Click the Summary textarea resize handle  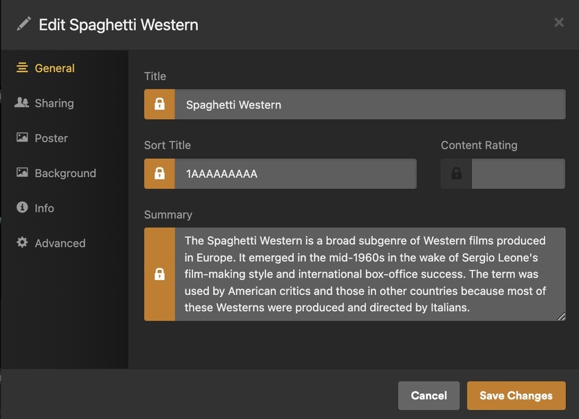[x=561, y=317]
